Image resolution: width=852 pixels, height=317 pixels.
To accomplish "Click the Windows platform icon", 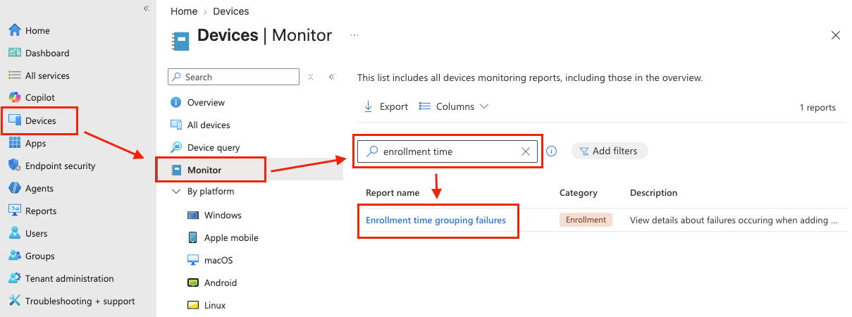I will [x=193, y=215].
